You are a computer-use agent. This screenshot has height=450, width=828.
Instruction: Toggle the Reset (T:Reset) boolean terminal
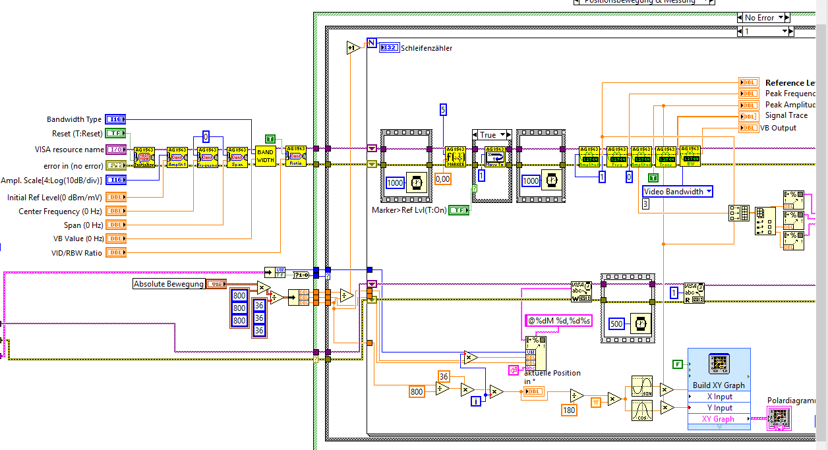click(115, 134)
